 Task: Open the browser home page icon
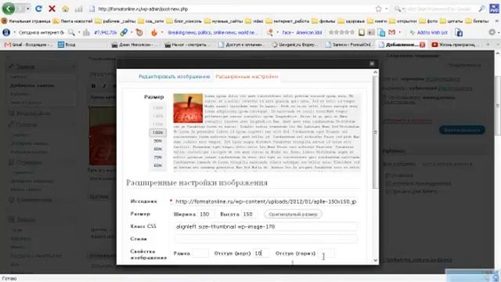point(65,9)
